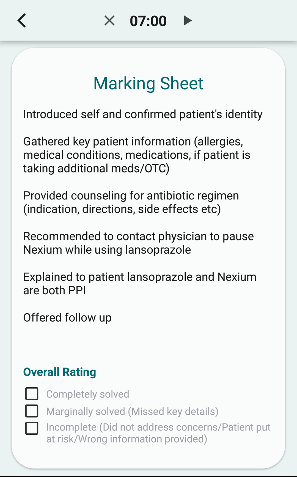This screenshot has height=477, width=297.
Task: Tap 'Introduced self and confirmed patient's identity'
Action: (x=143, y=114)
